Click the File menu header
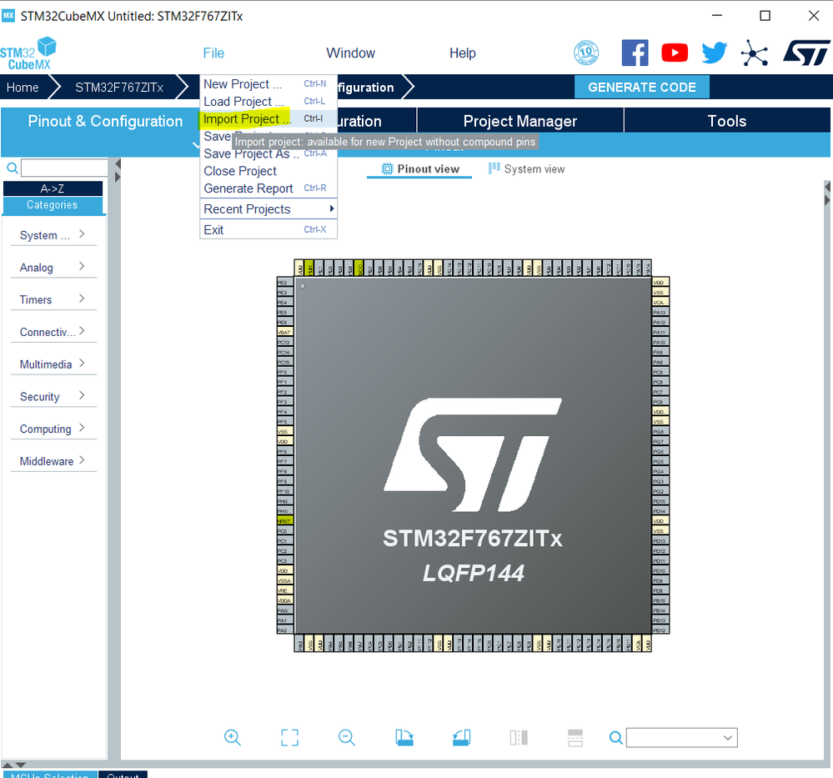The image size is (833, 778). 213,53
